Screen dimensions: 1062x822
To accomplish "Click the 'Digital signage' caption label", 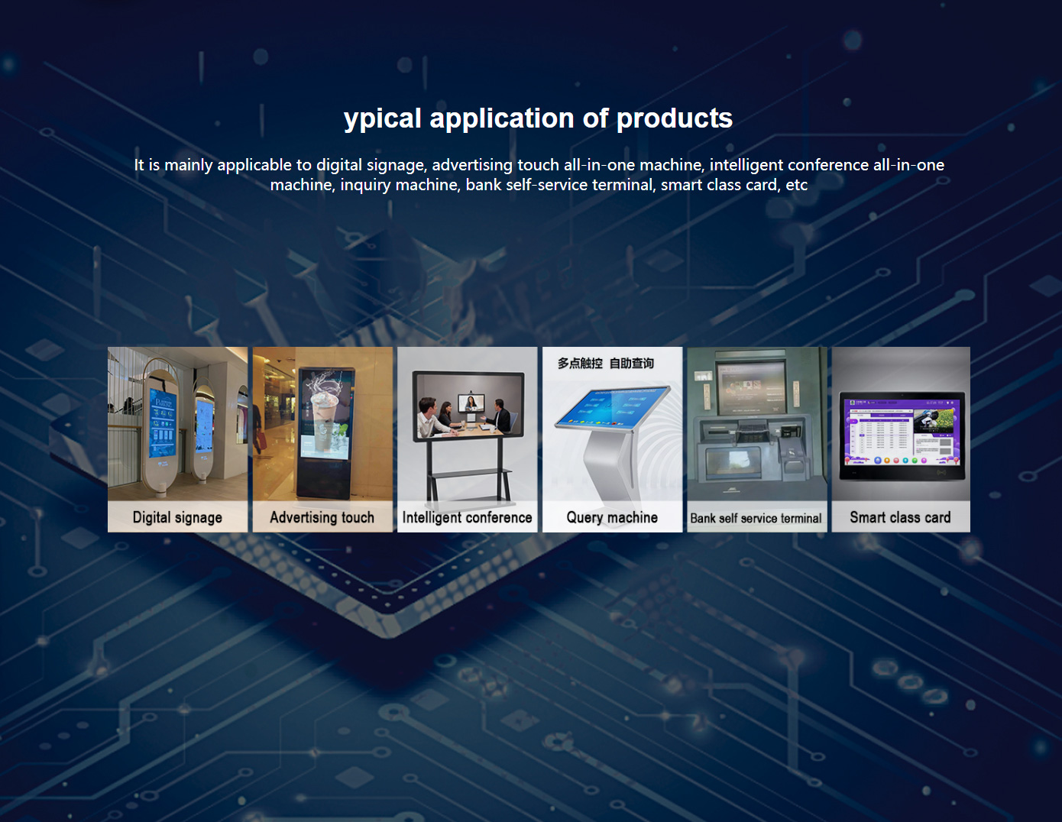I will (177, 517).
